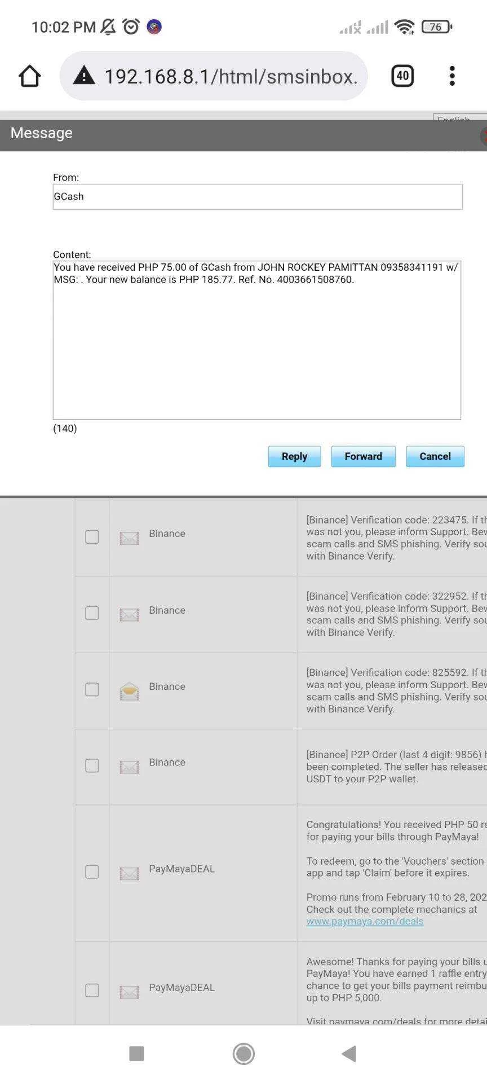Image resolution: width=487 pixels, height=1083 pixels.
Task: Click the Forward button
Action: click(363, 456)
